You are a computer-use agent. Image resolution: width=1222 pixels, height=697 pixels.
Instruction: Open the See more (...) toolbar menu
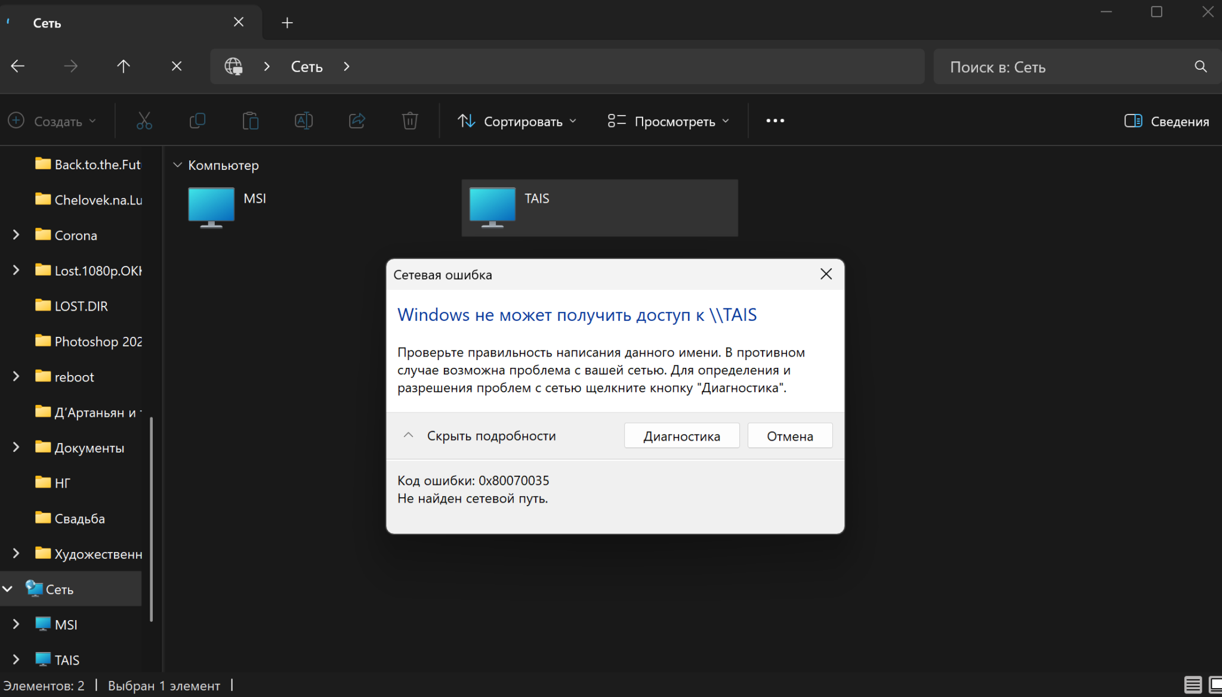(774, 120)
